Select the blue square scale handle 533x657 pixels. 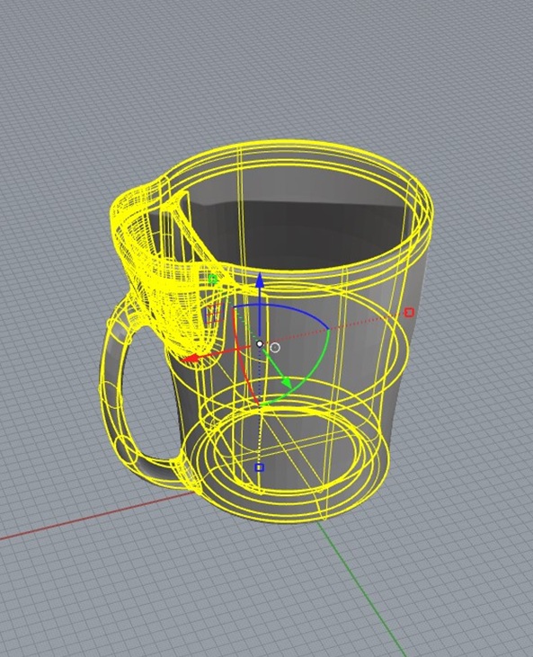260,467
